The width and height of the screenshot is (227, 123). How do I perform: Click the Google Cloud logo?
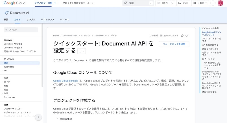14,3
